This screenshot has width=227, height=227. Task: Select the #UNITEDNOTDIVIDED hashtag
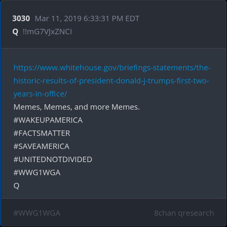(x=53, y=159)
